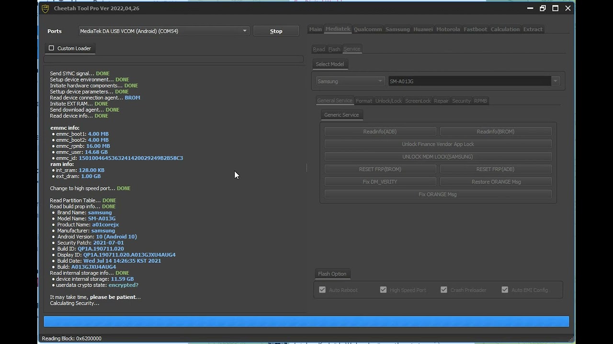613x344 pixels.
Task: Click the restore window icon in title bar
Action: tap(543, 8)
